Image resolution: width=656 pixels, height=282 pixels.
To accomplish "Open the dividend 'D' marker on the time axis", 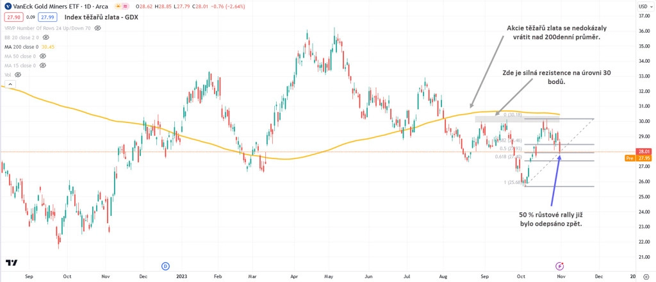I will [166, 266].
